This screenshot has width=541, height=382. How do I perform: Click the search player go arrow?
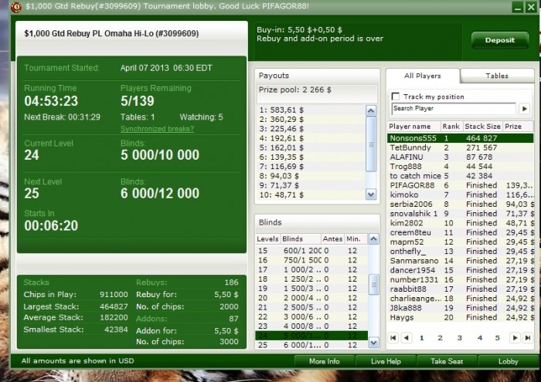click(x=525, y=109)
